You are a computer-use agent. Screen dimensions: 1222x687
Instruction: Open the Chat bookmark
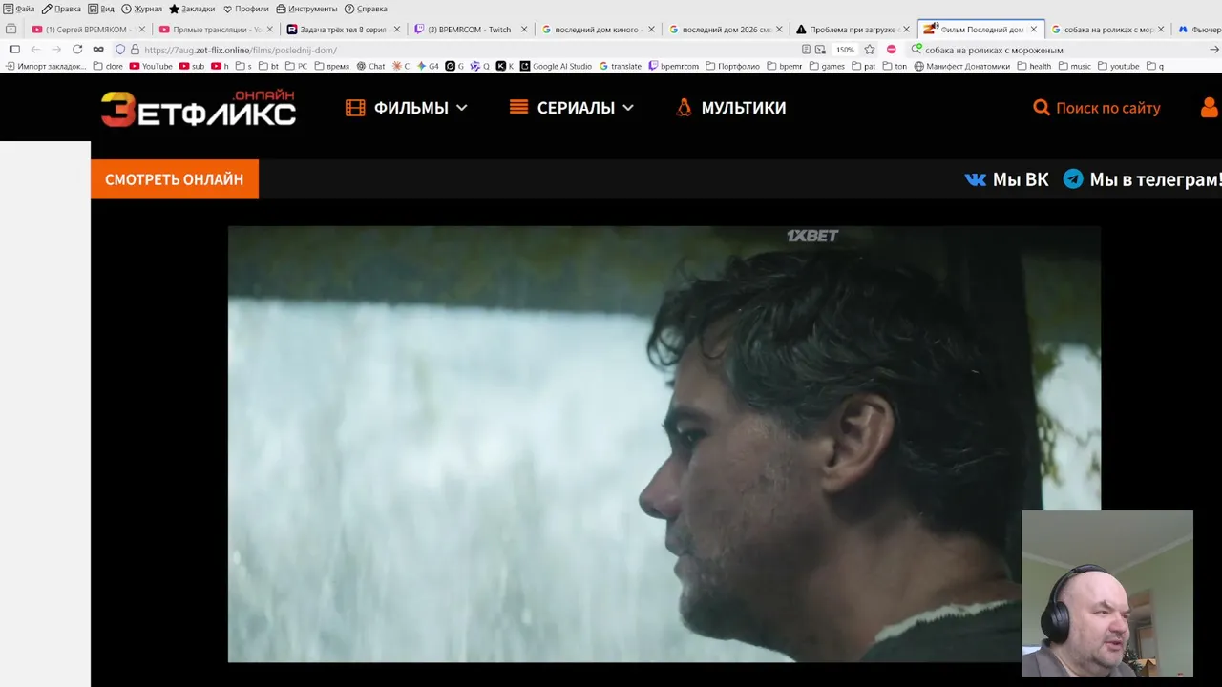tap(370, 67)
